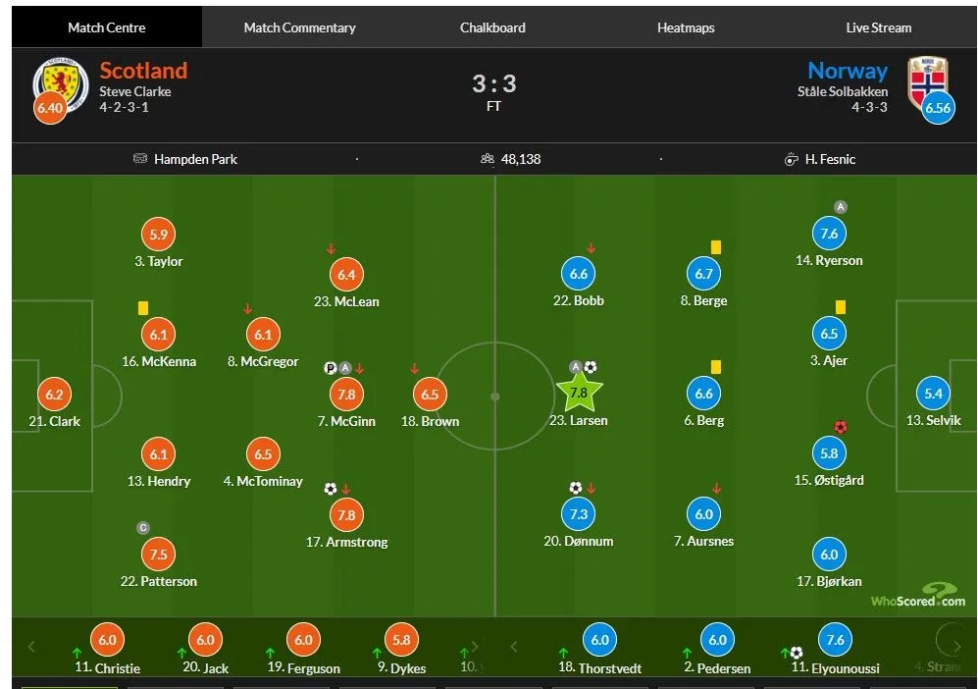Click the Scotland team name link
Viewport: 978px width, 689px height.
pyautogui.click(x=143, y=71)
